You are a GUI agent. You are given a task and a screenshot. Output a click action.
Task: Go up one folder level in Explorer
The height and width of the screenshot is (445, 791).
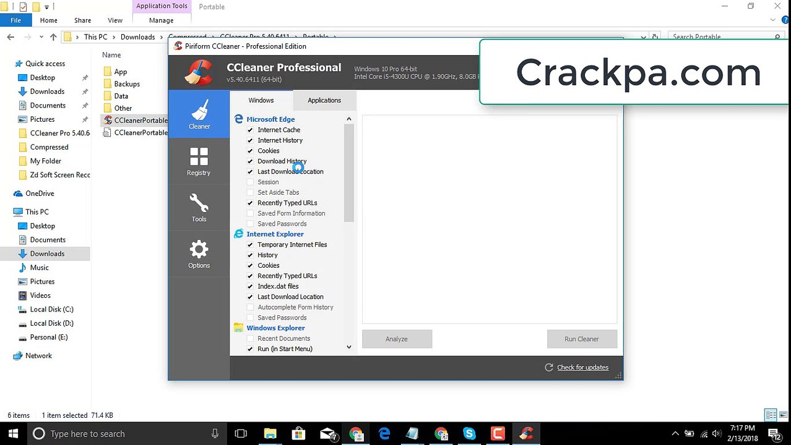coord(53,37)
